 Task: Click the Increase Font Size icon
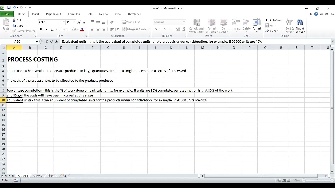coord(79,22)
